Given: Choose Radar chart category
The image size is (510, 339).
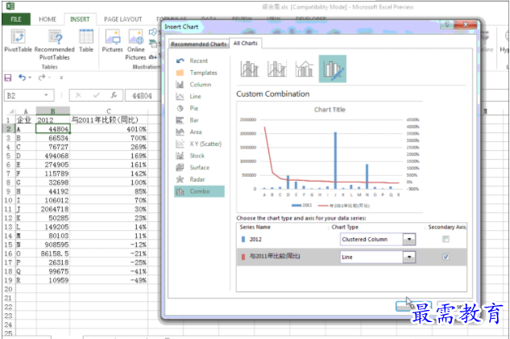Looking at the screenshot, I should [x=197, y=179].
